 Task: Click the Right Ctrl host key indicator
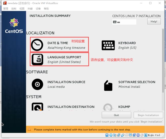coord(154,135)
